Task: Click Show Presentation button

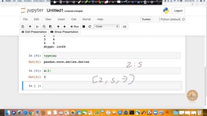Action: 64,32
